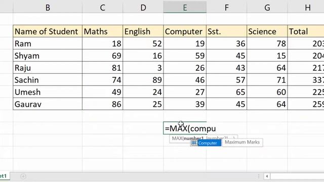Select the Computer table autocomplete suggestion
The image size is (324, 182).
[206, 143]
